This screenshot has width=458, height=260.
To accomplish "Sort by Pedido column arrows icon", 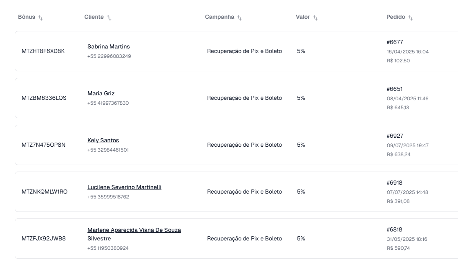I will pyautogui.click(x=410, y=18).
